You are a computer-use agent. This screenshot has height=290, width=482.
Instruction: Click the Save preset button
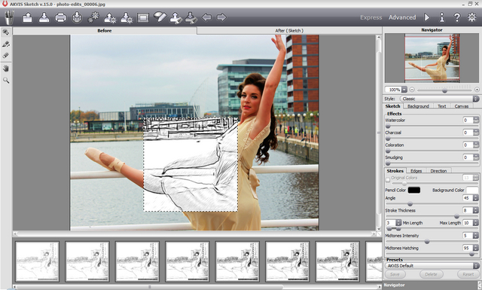point(395,274)
